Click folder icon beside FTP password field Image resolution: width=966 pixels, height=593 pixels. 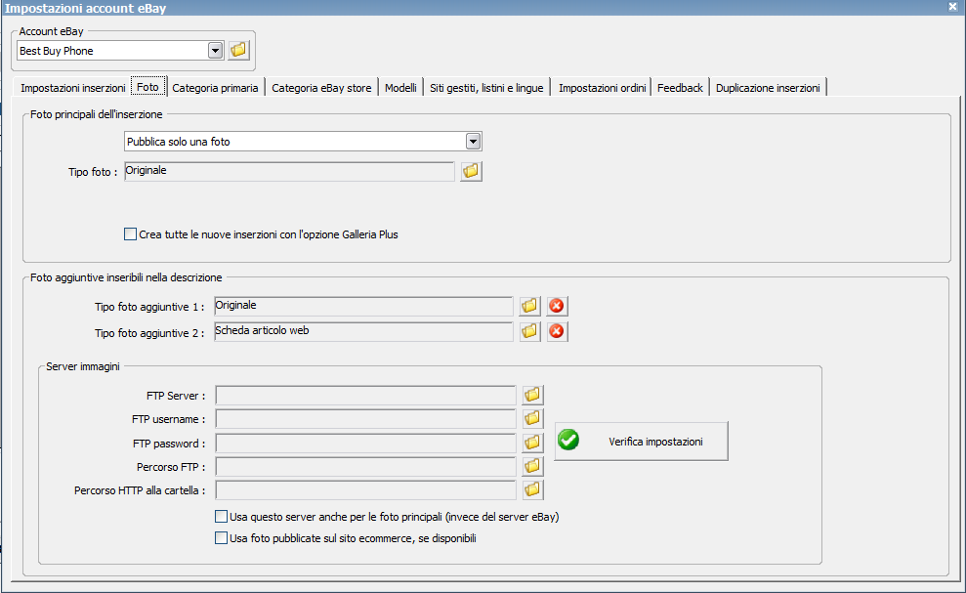(532, 443)
